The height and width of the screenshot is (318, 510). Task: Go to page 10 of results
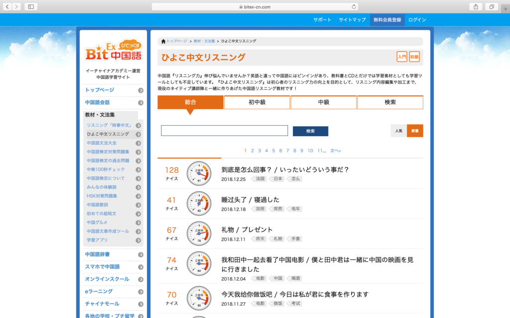coord(310,151)
